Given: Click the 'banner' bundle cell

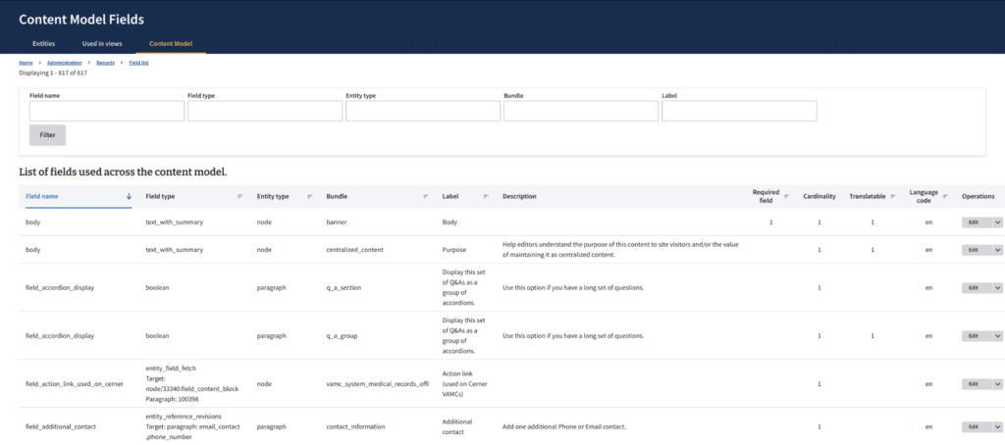Looking at the screenshot, I should [337, 222].
